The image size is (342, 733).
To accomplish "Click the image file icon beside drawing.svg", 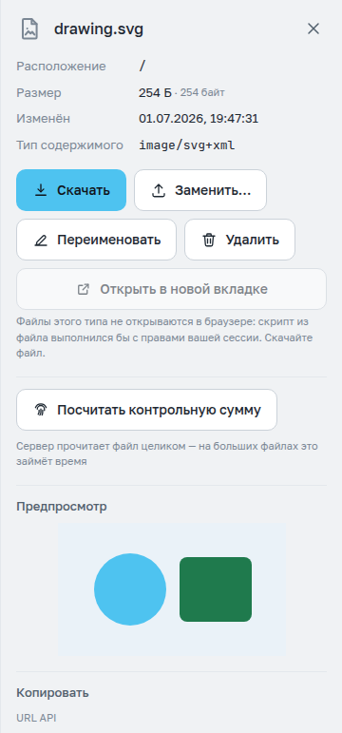I will click(x=29, y=29).
